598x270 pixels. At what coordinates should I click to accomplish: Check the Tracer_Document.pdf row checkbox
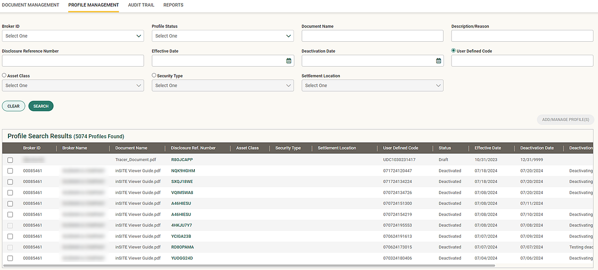coord(10,160)
